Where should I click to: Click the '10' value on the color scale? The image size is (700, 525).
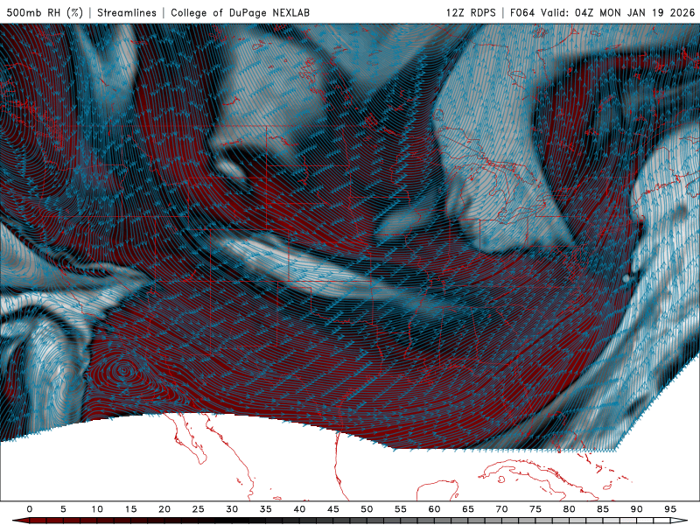[x=97, y=509]
